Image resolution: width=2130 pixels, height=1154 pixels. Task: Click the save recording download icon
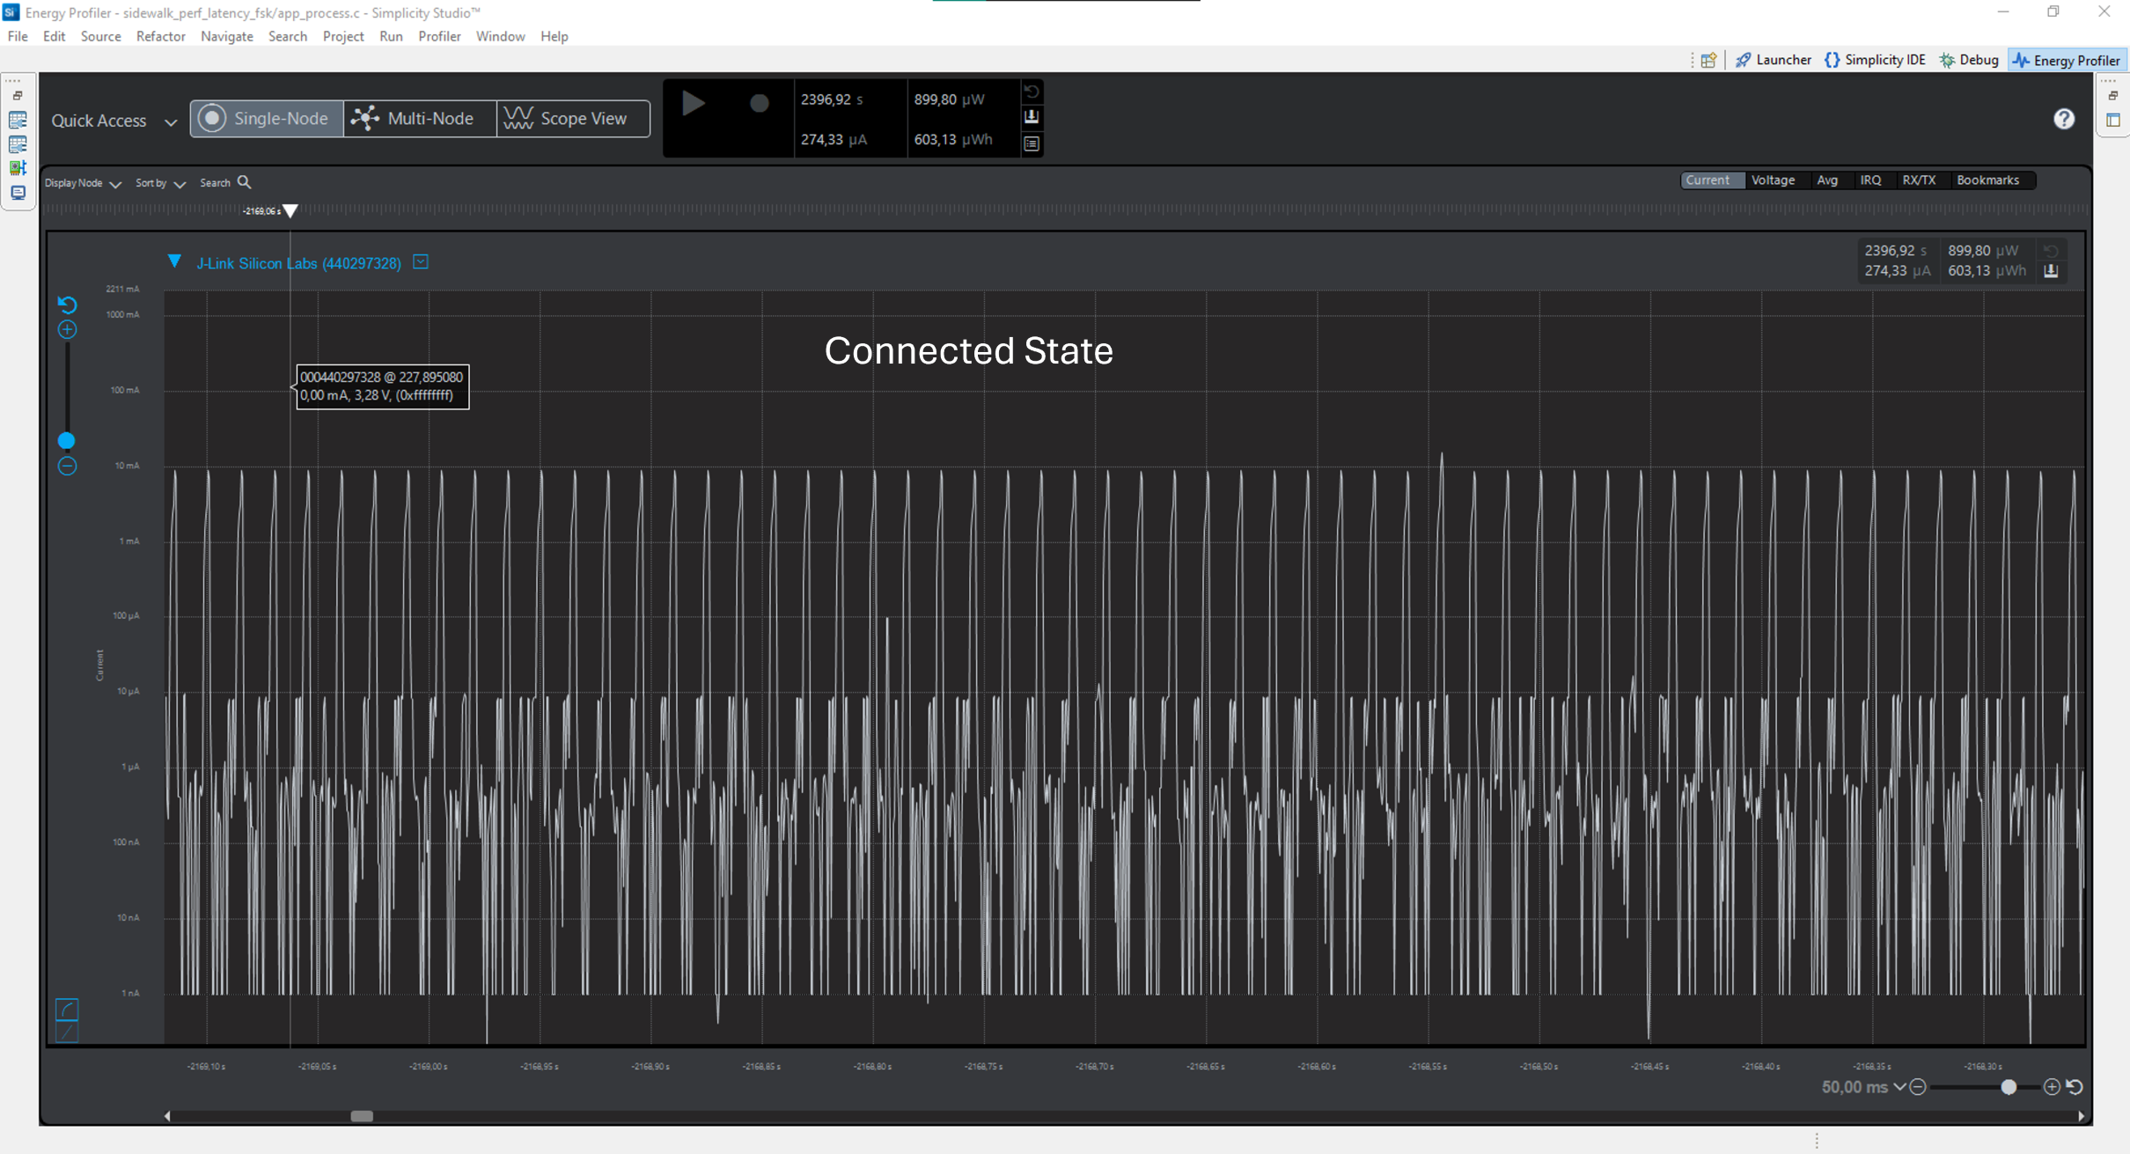[x=1032, y=116]
